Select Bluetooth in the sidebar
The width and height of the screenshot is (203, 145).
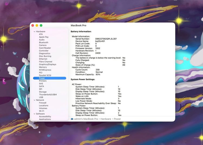click(44, 42)
